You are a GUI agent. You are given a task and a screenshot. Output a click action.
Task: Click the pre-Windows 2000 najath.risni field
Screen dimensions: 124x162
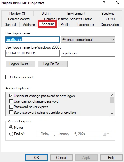pyautogui.click(x=88, y=53)
